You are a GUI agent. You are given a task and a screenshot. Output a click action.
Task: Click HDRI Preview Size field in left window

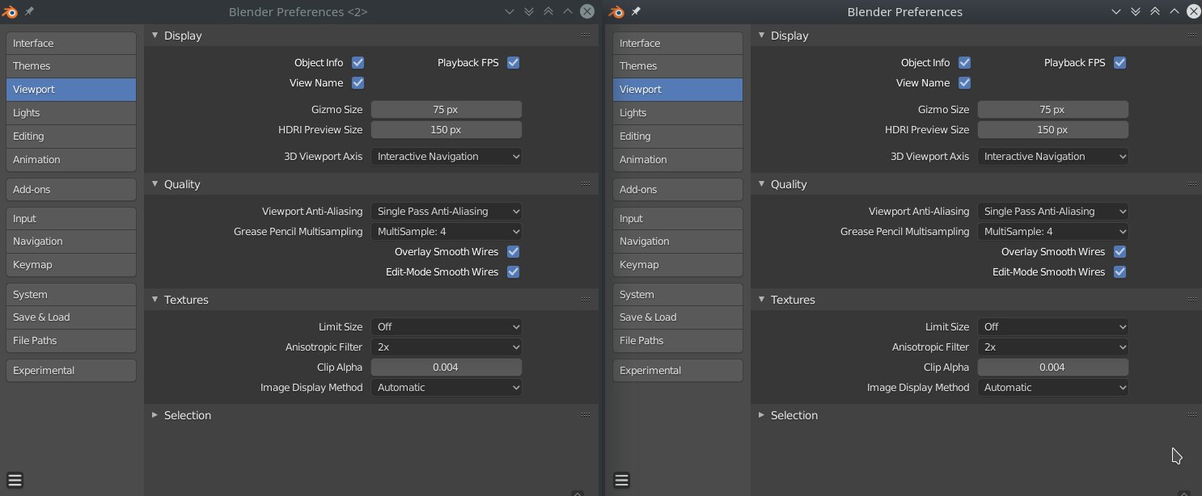(447, 129)
